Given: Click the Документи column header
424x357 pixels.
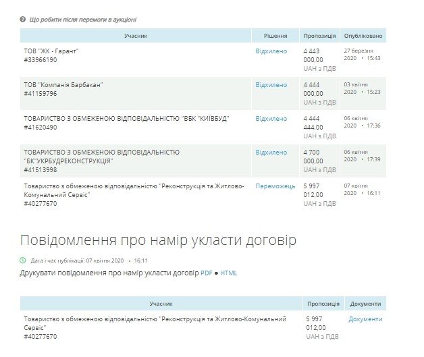Looking at the screenshot, I should tap(365, 304).
